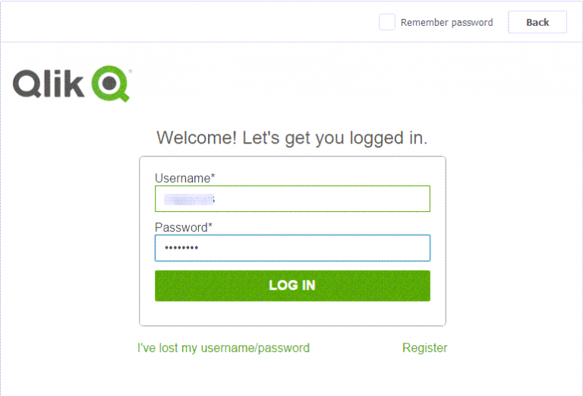Click the registered trademark symbol beside Qlik logo
The width and height of the screenshot is (583, 396).
(x=131, y=71)
